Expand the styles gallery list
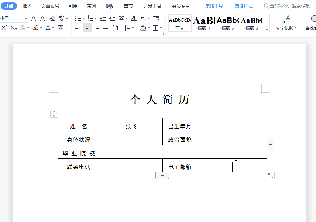This screenshot has height=222, width=316. 267,29
